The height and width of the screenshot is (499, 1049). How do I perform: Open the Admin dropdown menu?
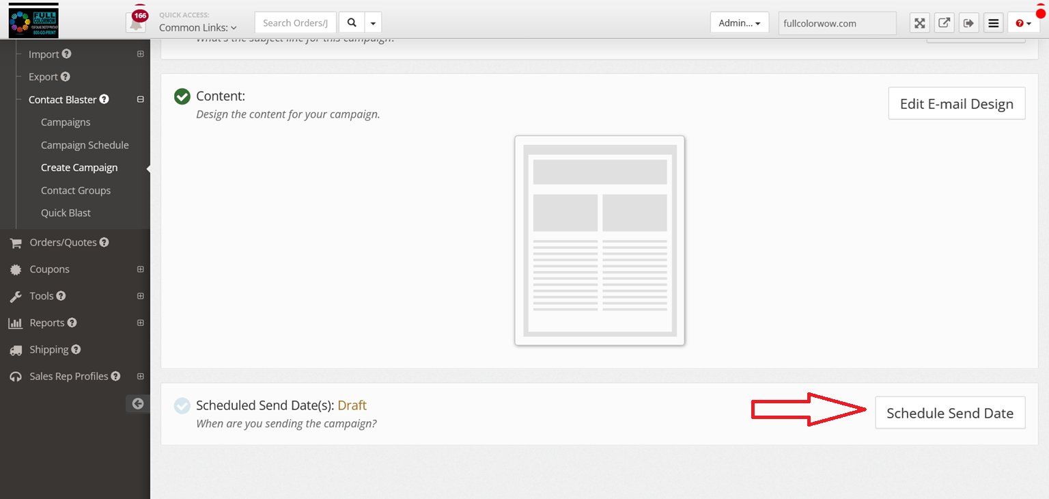pyautogui.click(x=739, y=23)
